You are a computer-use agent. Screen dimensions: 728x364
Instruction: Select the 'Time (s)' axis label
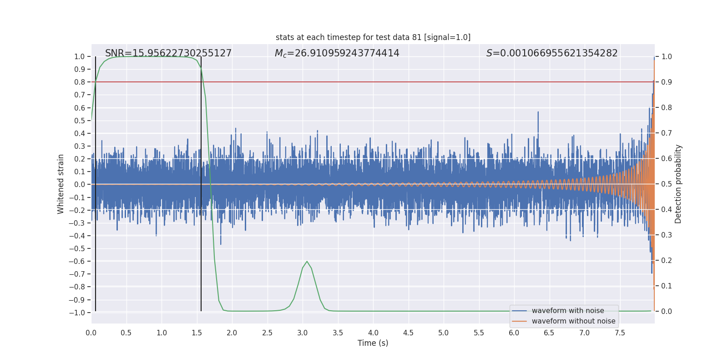pyautogui.click(x=373, y=343)
